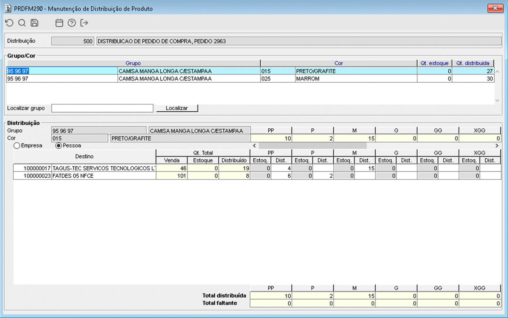Select the Pessoa radio button
This screenshot has height=318, width=508.
59,146
